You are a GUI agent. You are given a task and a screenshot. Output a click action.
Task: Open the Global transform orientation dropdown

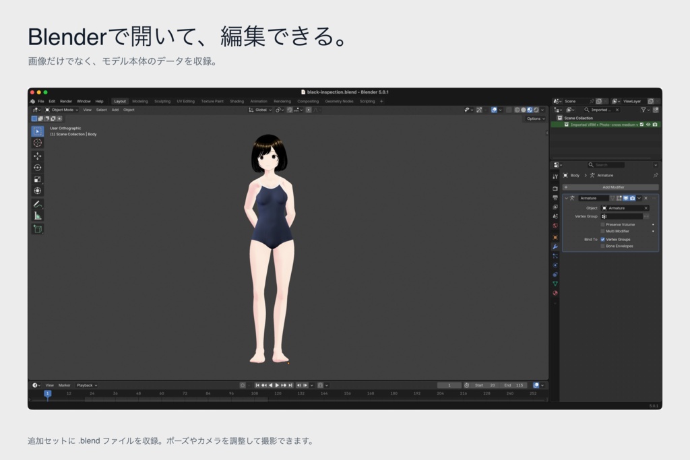coord(260,110)
